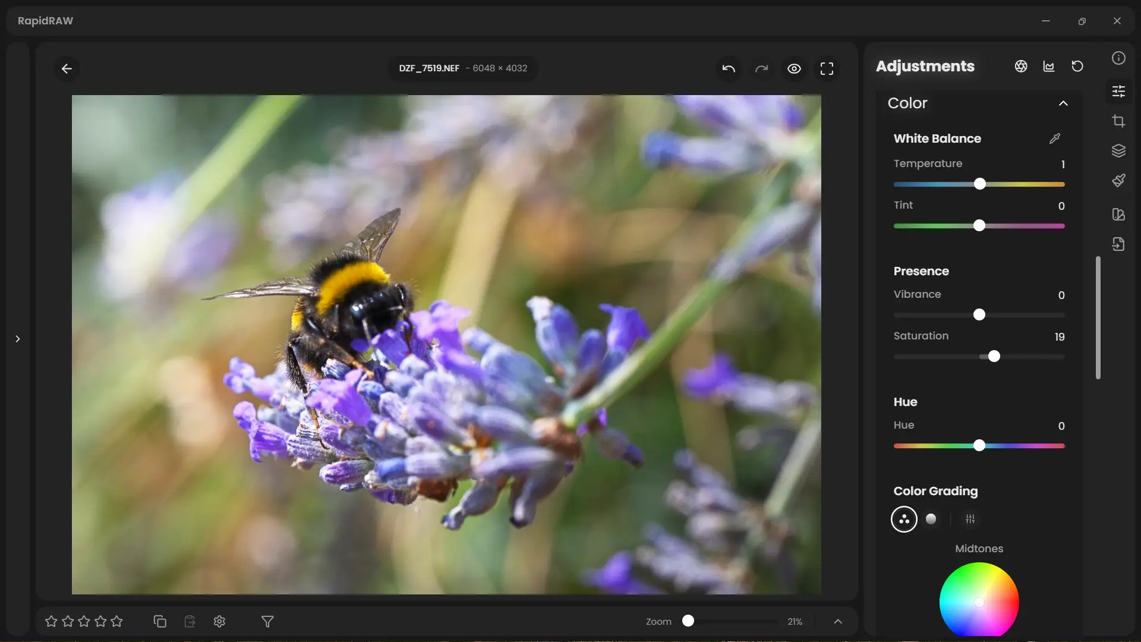Image resolution: width=1141 pixels, height=642 pixels.
Task: Set Temperature slider position
Action: 979,184
